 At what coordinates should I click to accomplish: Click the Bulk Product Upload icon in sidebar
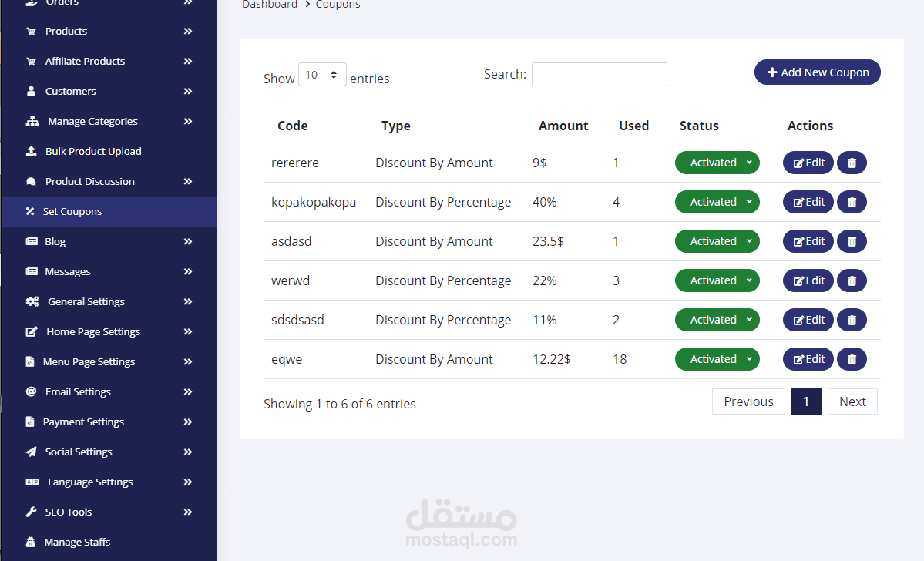[x=32, y=151]
